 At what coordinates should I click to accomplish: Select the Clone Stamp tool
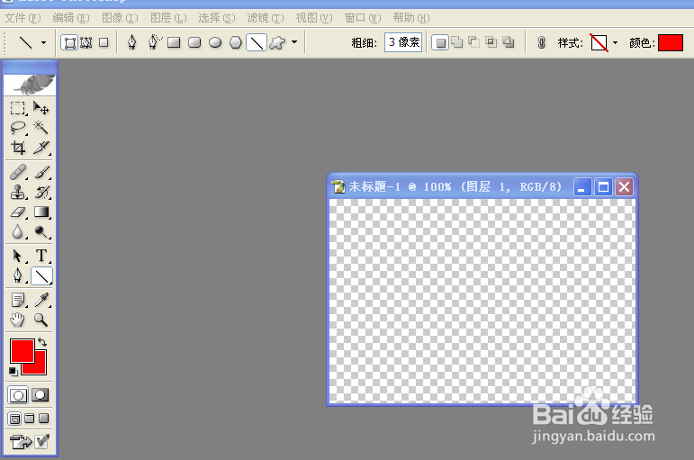click(18, 192)
